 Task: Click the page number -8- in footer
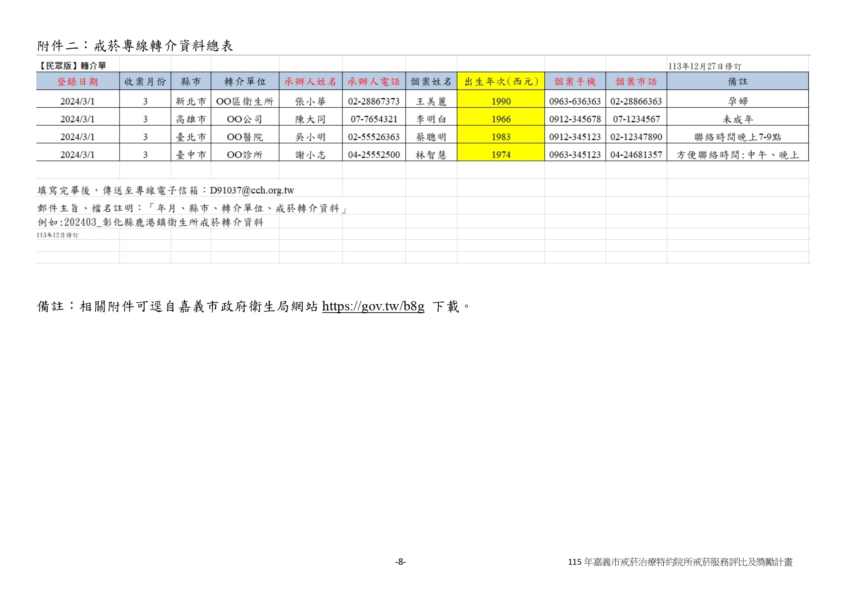pos(400,562)
